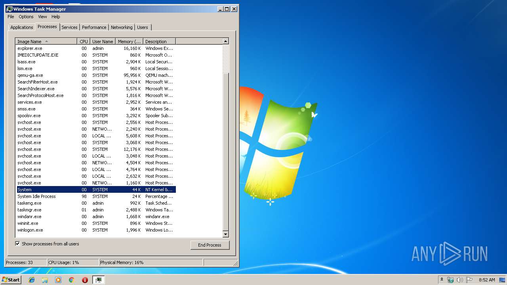Select the Processes tab
This screenshot has height=285, width=507.
(x=47, y=27)
